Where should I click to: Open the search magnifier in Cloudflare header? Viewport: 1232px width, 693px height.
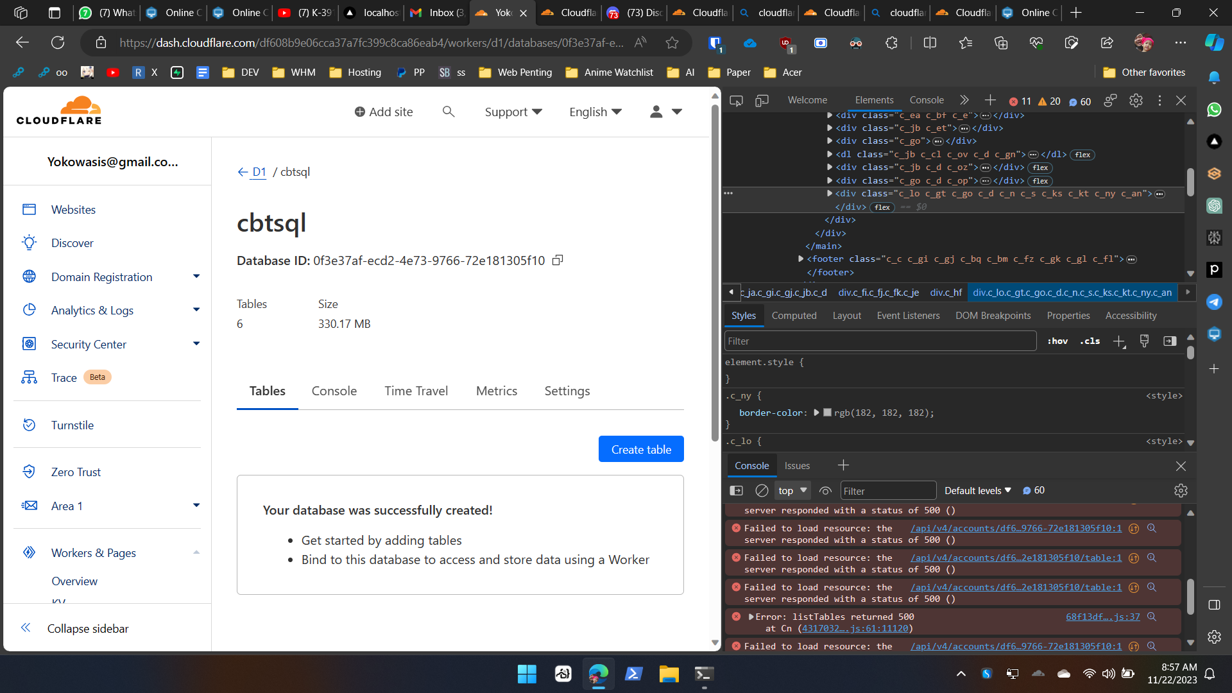click(x=449, y=112)
